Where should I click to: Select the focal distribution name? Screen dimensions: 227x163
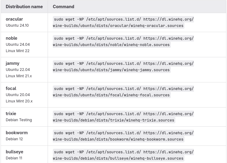11,88
